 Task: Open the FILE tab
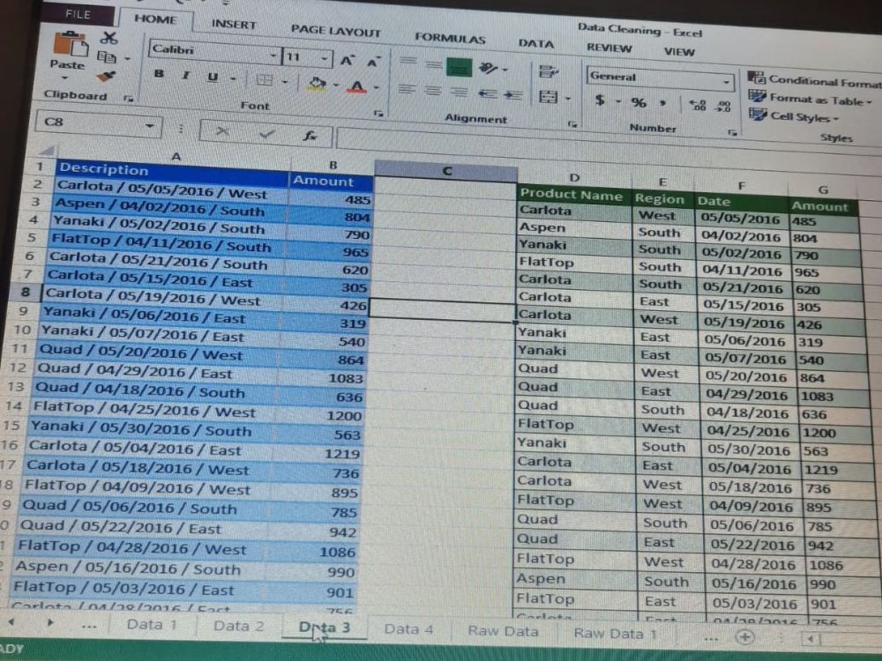pos(78,13)
